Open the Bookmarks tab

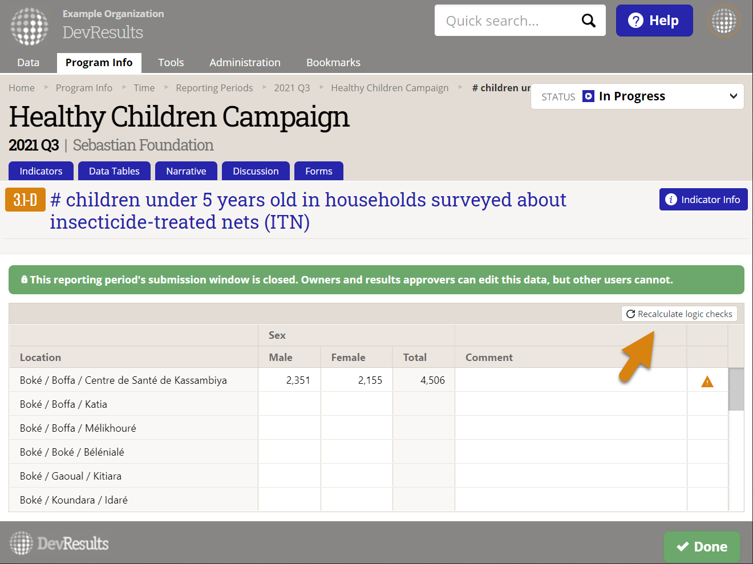click(333, 63)
